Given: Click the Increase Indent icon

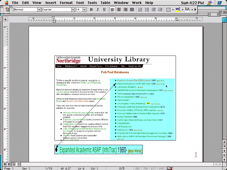Looking at the screenshot, I should click(160, 10).
